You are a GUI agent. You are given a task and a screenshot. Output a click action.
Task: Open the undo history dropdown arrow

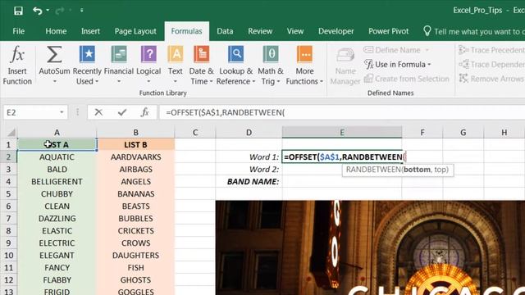pos(48,11)
